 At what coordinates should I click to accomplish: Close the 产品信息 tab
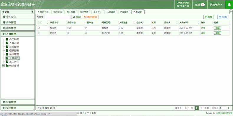pyautogui.click(x=130, y=11)
